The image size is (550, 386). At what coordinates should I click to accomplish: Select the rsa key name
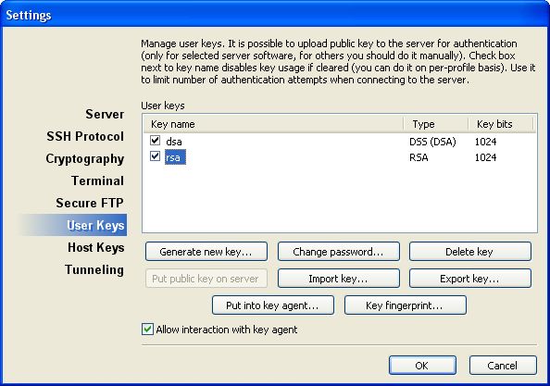175,157
